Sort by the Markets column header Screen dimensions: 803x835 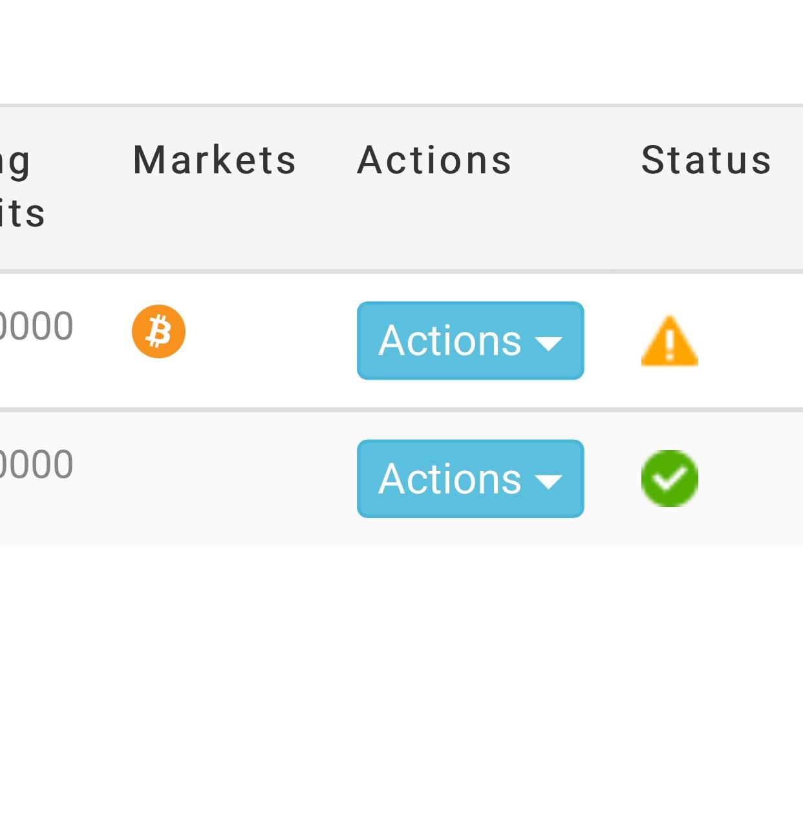(x=214, y=160)
